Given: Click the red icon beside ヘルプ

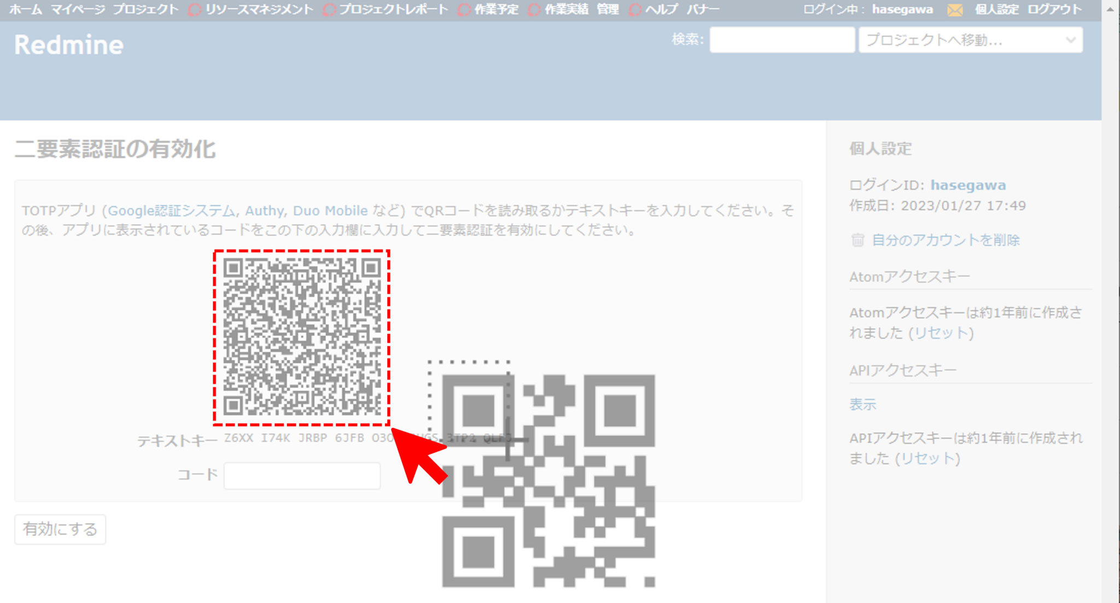Looking at the screenshot, I should coord(634,9).
